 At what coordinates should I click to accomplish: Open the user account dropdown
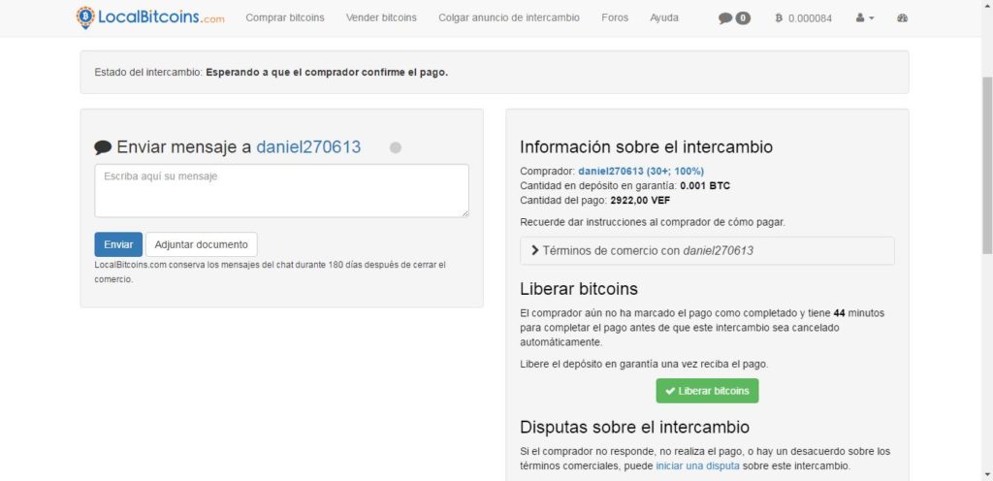(x=864, y=18)
